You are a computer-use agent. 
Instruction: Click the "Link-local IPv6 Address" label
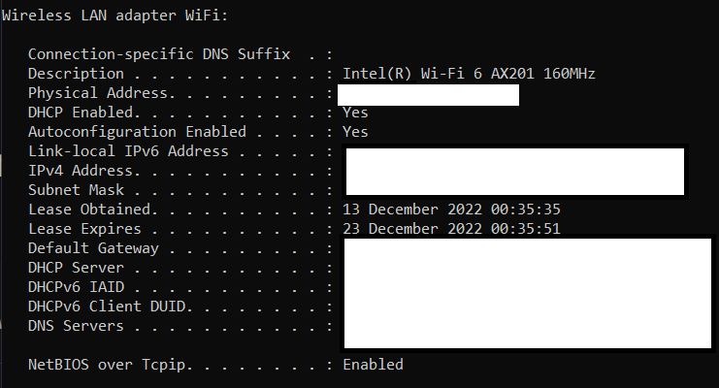click(x=128, y=151)
